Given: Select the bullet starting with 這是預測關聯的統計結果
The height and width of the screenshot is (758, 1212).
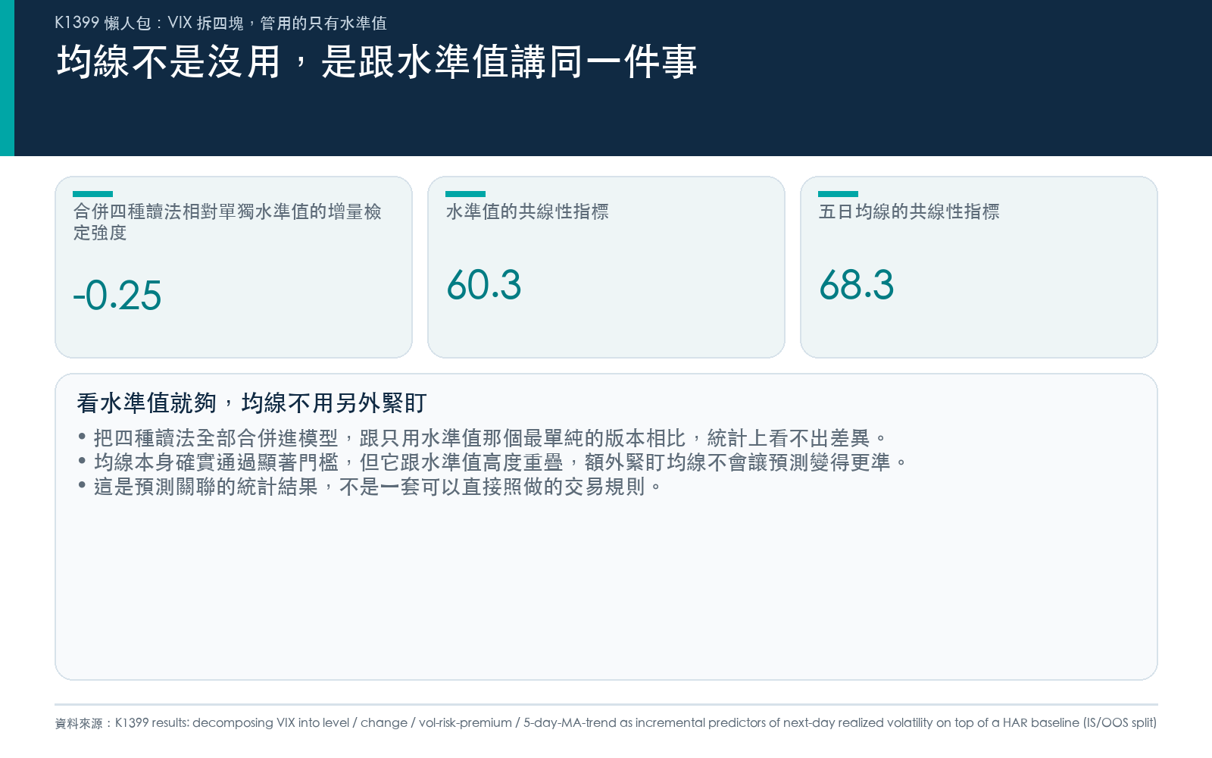Looking at the screenshot, I should click(x=370, y=487).
